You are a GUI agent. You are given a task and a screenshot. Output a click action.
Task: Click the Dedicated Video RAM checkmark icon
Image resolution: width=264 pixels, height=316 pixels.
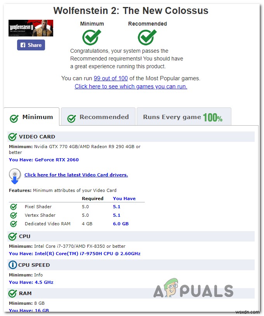pyautogui.click(x=14, y=224)
